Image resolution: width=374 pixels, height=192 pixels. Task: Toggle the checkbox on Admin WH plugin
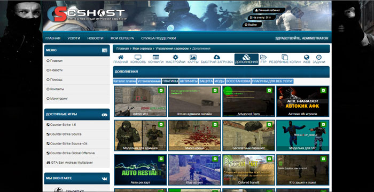coord(161,91)
